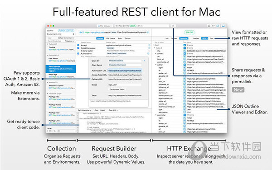Open the Paw file document dropdown in title bar
The image size is (272, 170).
[x=105, y=26]
